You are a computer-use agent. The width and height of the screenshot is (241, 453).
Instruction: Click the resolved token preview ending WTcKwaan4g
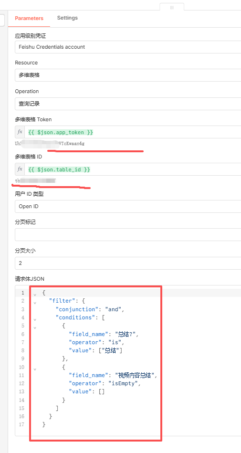pos(50,143)
